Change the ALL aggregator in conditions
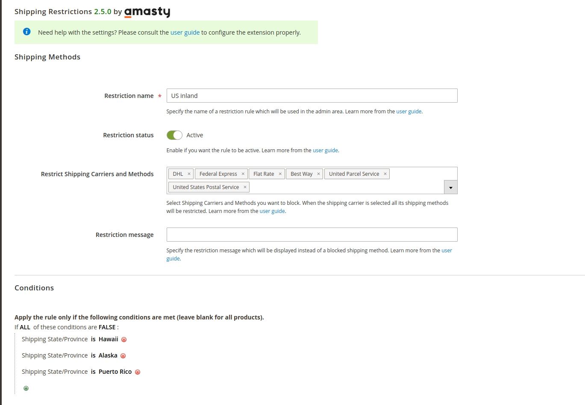585x405 pixels. click(25, 327)
